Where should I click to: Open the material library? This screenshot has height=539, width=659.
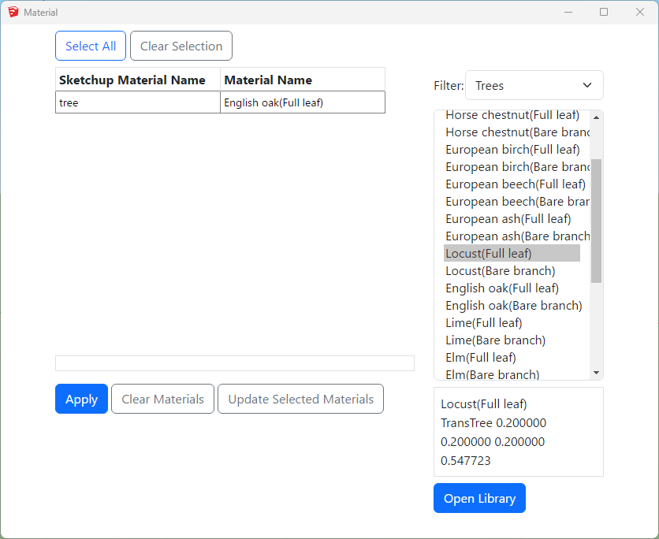479,499
